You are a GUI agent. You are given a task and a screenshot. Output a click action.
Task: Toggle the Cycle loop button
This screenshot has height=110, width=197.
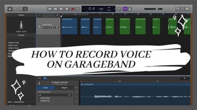[78, 9]
